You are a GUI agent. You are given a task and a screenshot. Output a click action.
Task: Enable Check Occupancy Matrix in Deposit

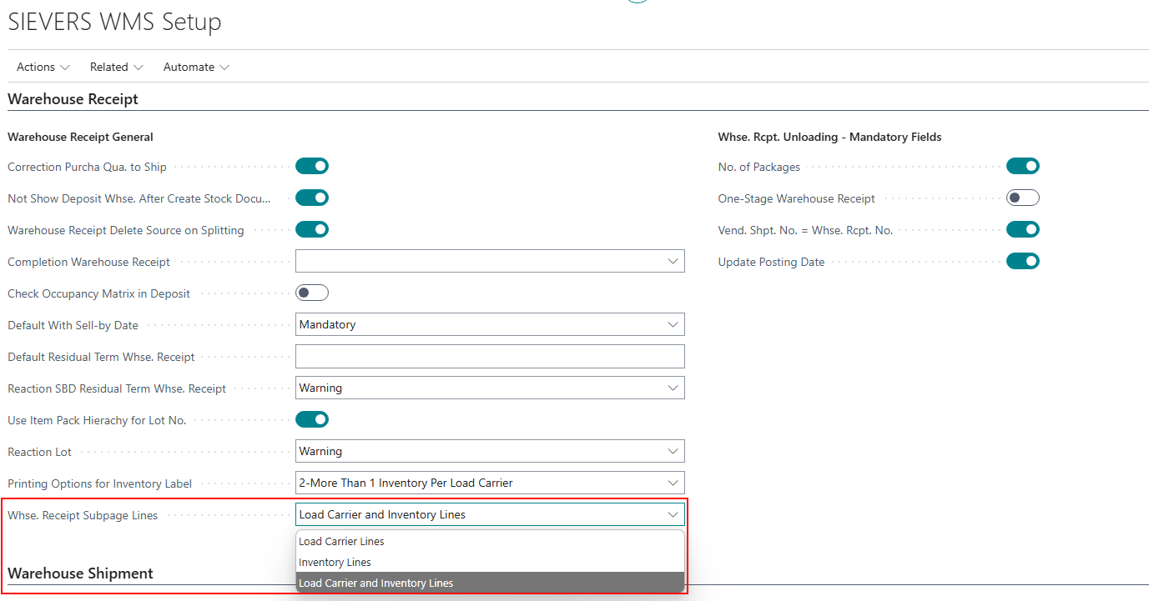312,293
